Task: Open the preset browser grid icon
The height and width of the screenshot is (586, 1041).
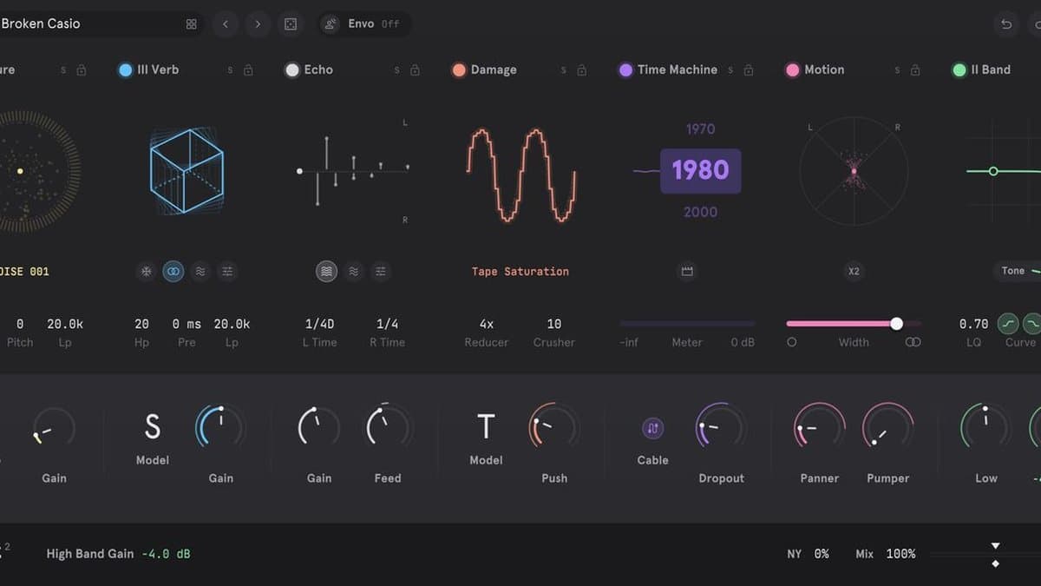Action: (191, 24)
